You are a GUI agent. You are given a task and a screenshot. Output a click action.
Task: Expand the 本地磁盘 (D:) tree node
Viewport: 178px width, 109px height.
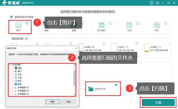coord(13,91)
